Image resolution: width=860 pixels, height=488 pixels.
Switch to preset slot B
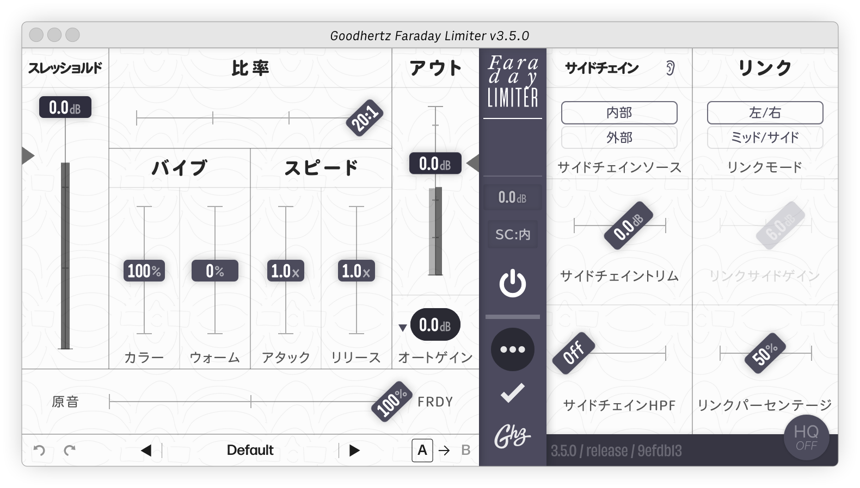click(x=466, y=450)
